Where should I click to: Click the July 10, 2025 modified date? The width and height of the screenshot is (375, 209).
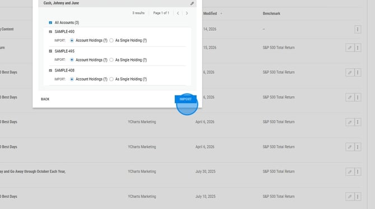tap(205, 196)
